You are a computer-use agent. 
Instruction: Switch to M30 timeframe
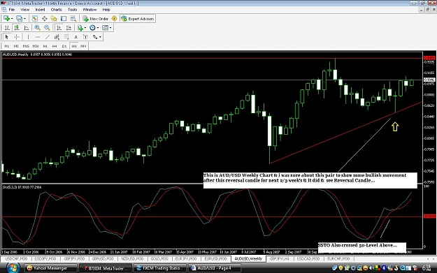[36, 46]
